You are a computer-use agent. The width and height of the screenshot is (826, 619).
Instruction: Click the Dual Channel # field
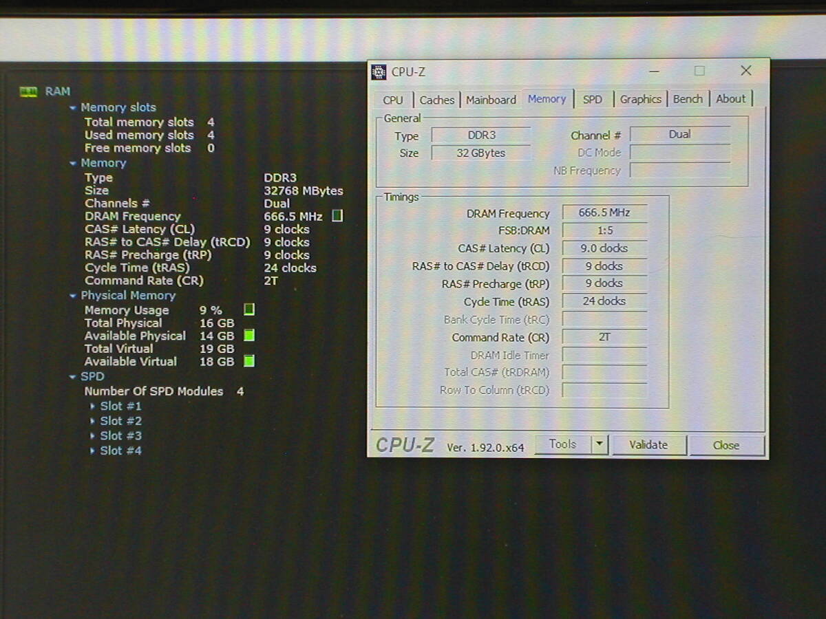pyautogui.click(x=680, y=135)
